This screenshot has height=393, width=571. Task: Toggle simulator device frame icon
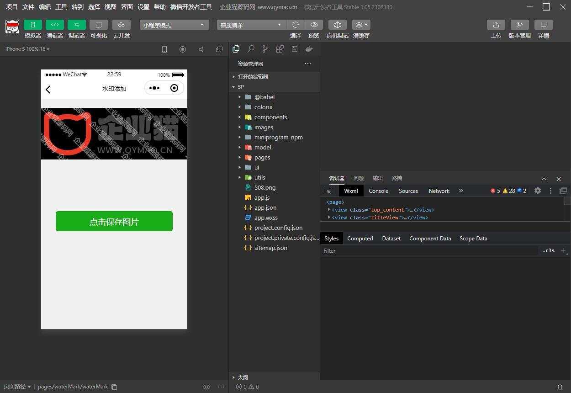164,49
